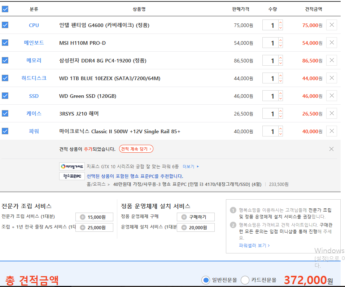Open the 하드디스크 category link
The height and width of the screenshot is (287, 345).
click(34, 78)
